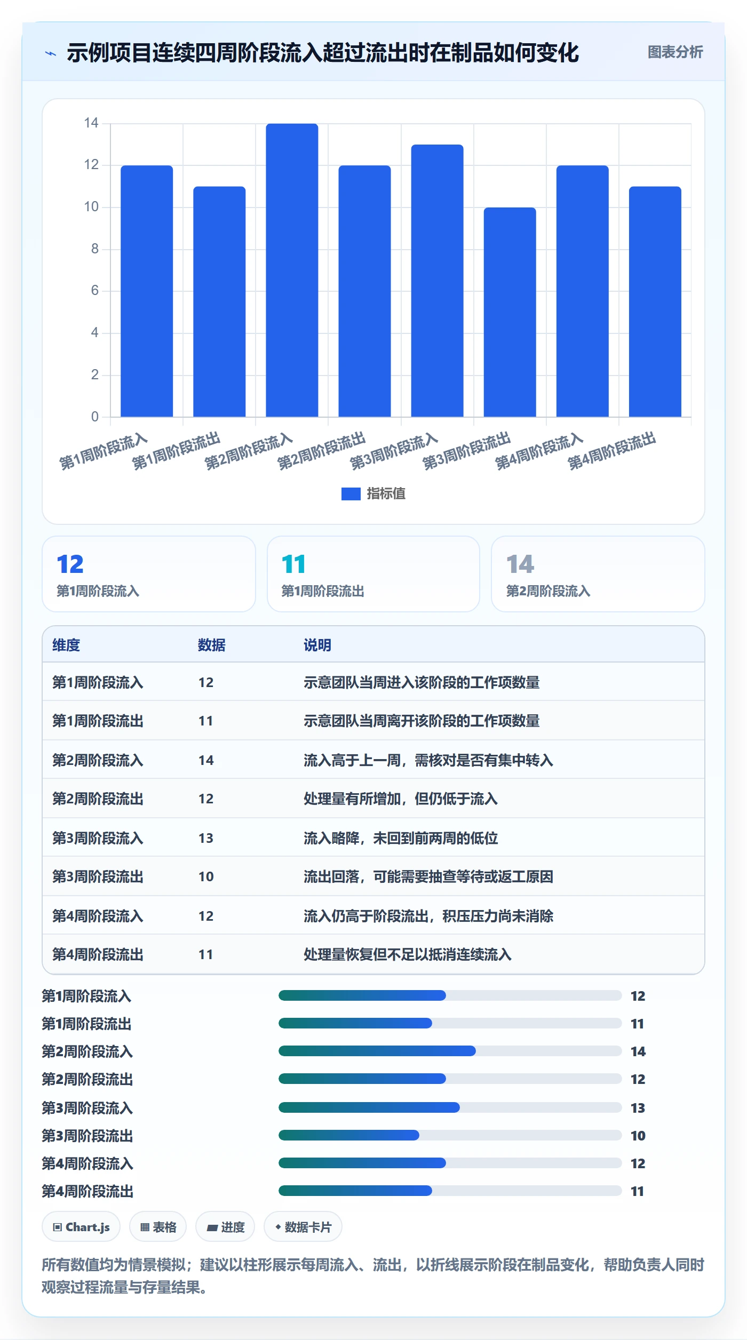Screen dimensions: 747x1340
Task: Click the 指标值 legend text
Action: (386, 494)
